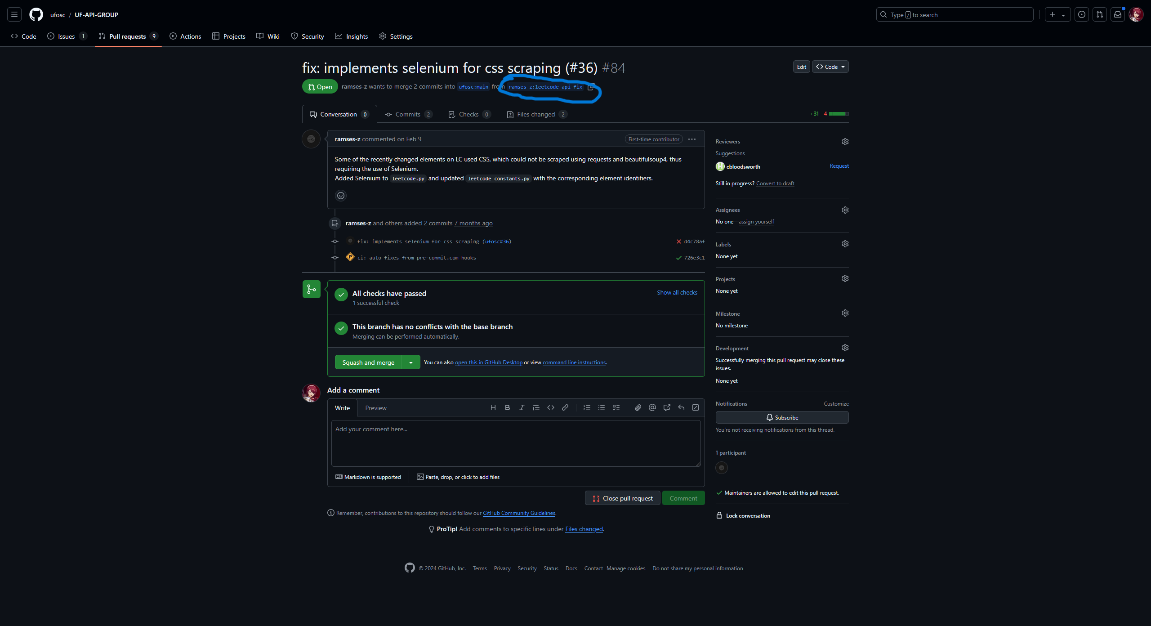
Task: Expand the Squash and merge dropdown arrow
Action: 410,362
